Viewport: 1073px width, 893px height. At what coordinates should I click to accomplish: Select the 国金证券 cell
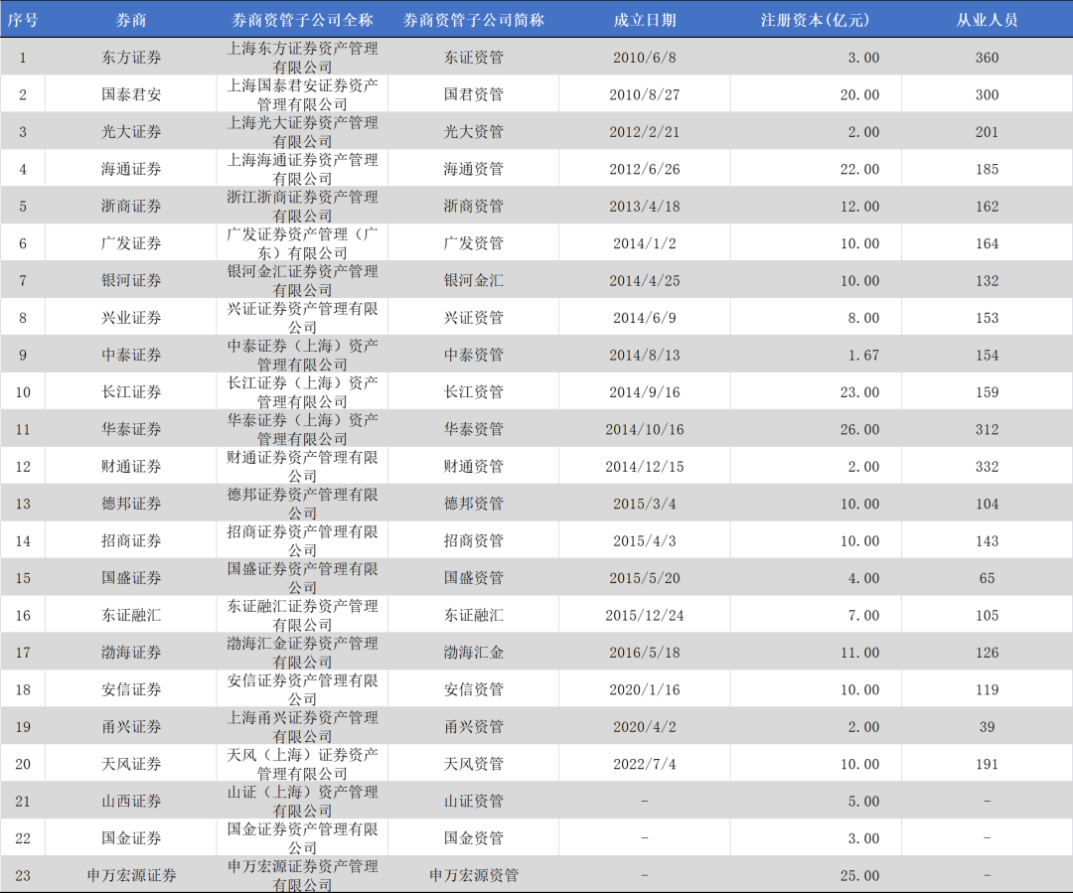(131, 838)
